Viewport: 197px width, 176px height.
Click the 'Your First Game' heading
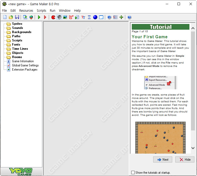[x=150, y=37]
